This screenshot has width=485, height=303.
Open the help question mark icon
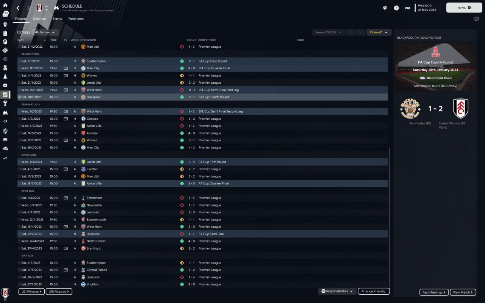396,8
